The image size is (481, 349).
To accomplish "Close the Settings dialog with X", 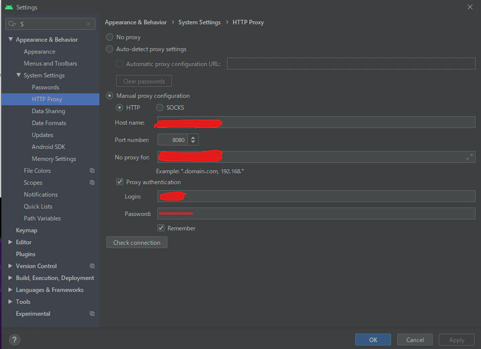I will (x=470, y=7).
